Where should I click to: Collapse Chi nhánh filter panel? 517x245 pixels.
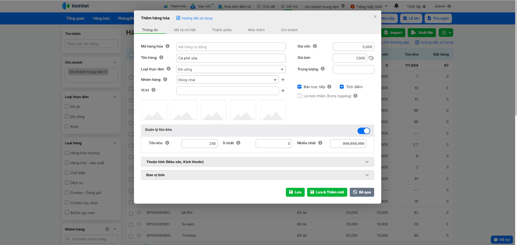115,63
